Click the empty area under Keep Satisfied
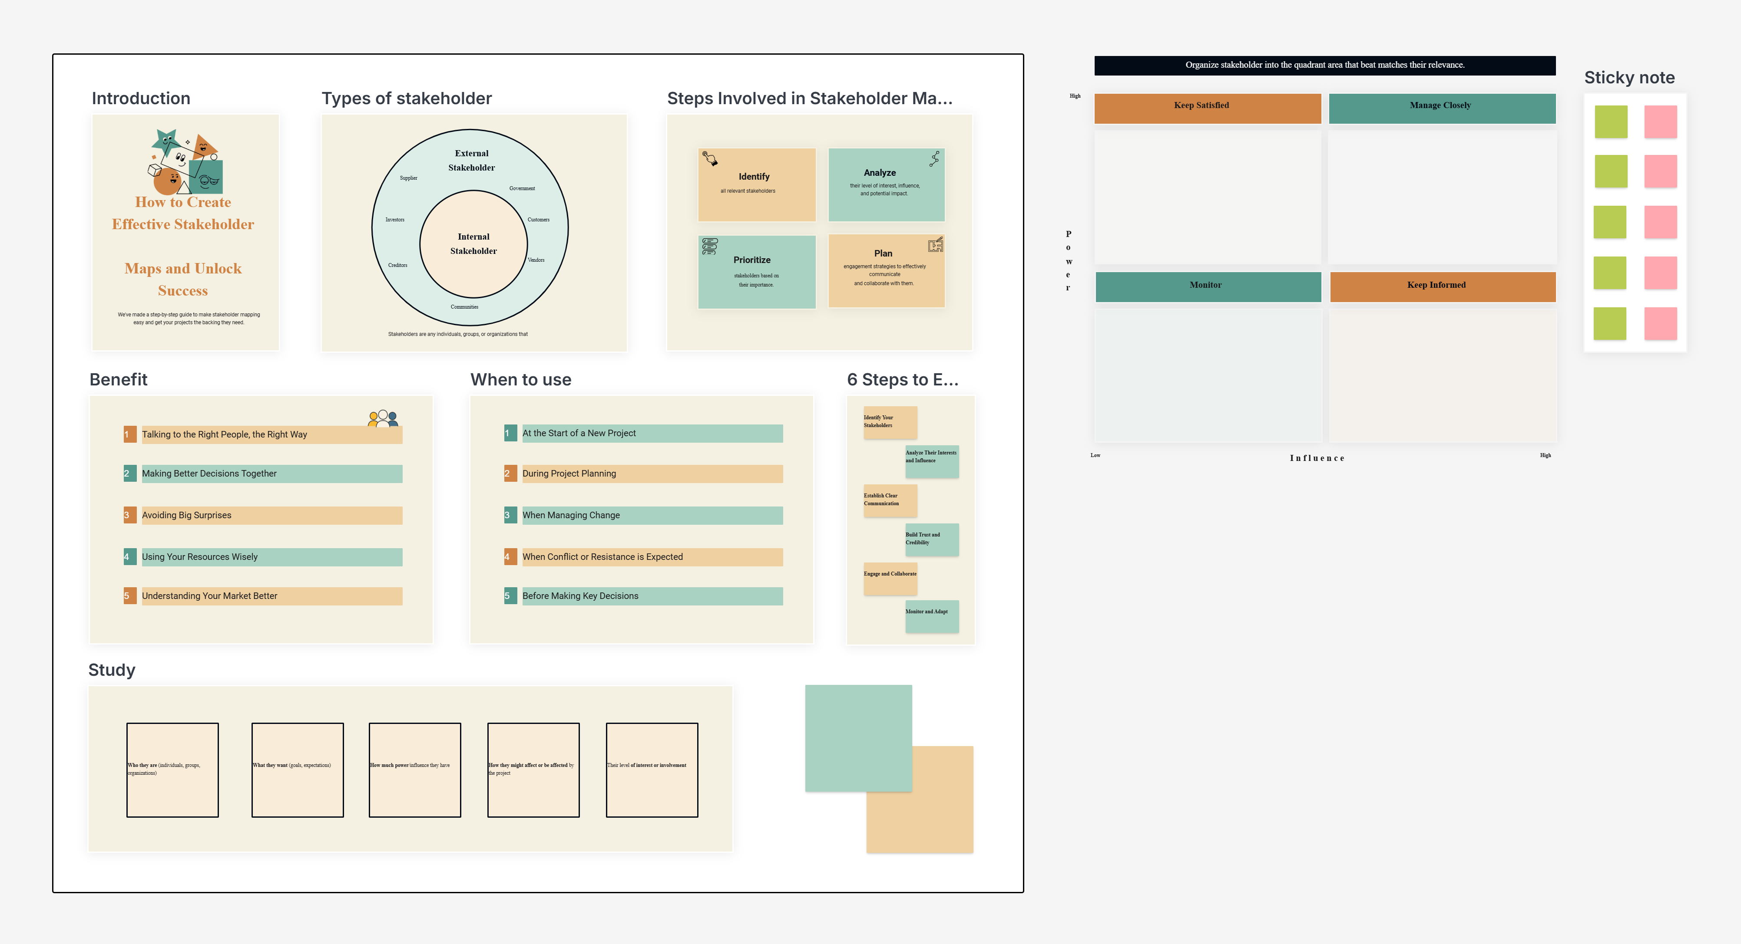1741x944 pixels. (1208, 197)
